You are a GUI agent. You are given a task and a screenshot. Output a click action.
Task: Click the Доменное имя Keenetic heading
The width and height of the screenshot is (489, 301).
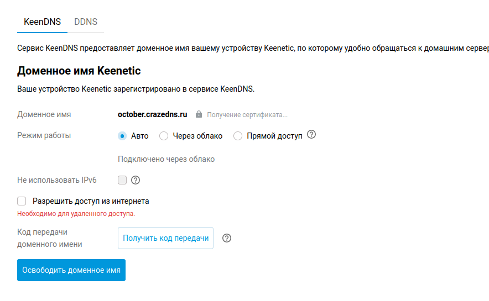pyautogui.click(x=79, y=71)
